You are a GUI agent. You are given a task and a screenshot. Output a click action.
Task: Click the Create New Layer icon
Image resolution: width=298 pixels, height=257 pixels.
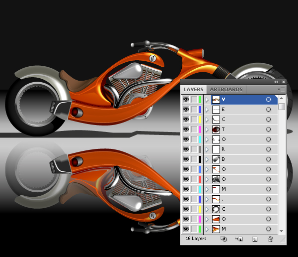click(254, 239)
